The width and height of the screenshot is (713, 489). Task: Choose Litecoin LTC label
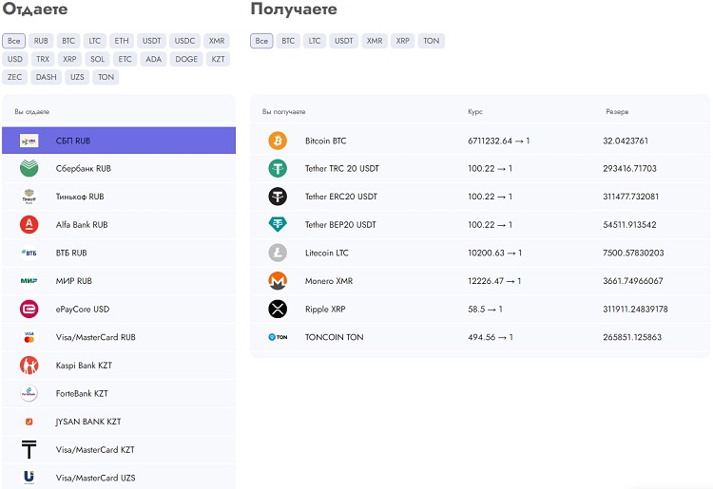(327, 253)
